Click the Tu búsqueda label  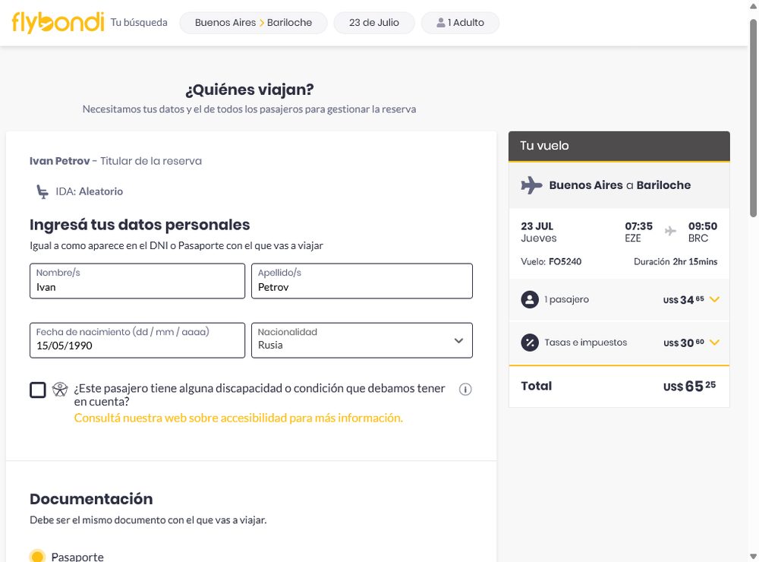[x=139, y=23]
